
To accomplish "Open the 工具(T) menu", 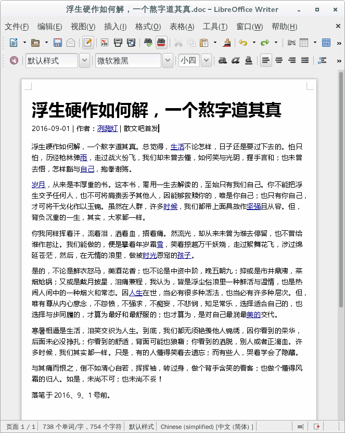I will (x=215, y=27).
